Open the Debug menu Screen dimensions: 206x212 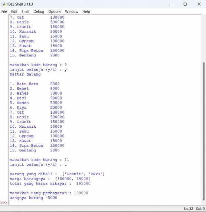click(x=39, y=12)
